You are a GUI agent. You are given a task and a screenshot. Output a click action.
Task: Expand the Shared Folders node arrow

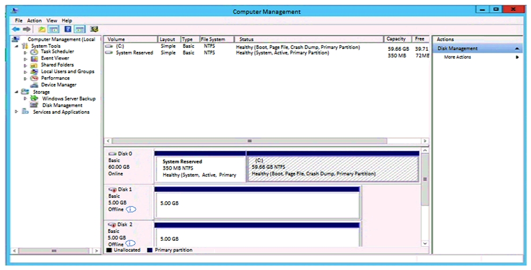pyautogui.click(x=25, y=65)
